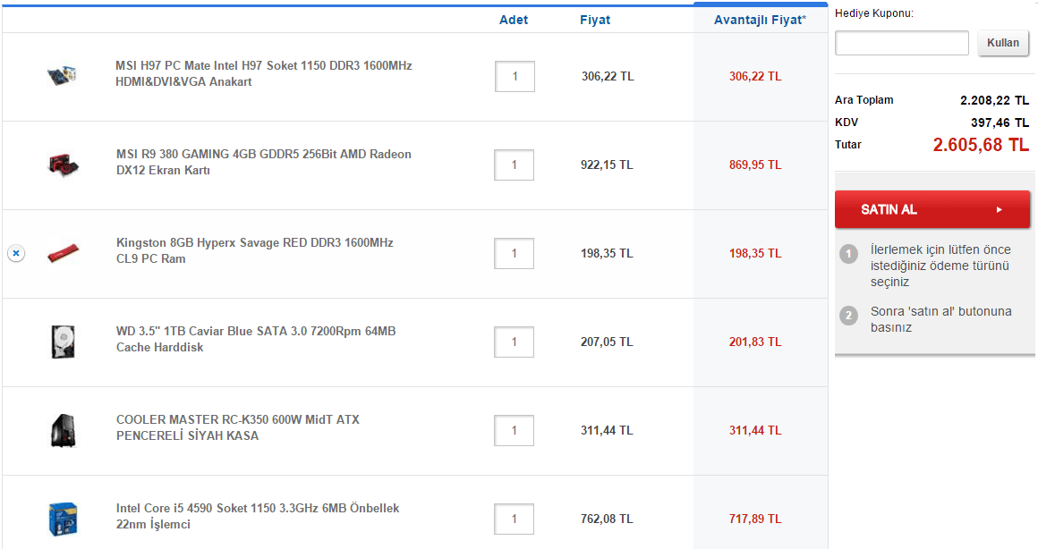The width and height of the screenshot is (1038, 549).
Task: Edit quantity for MSI H97 motherboard
Action: (515, 77)
